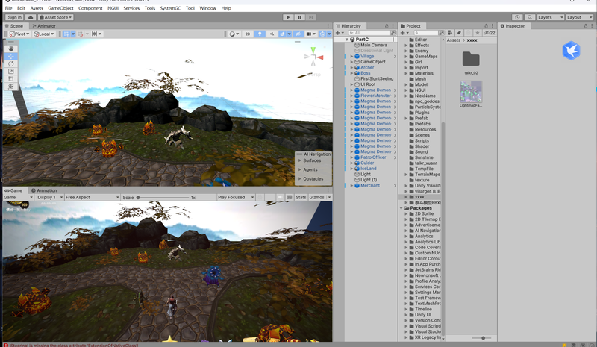This screenshot has height=347, width=597.
Task: Click the Hierarchy search-by-type icon
Action: 393,33
